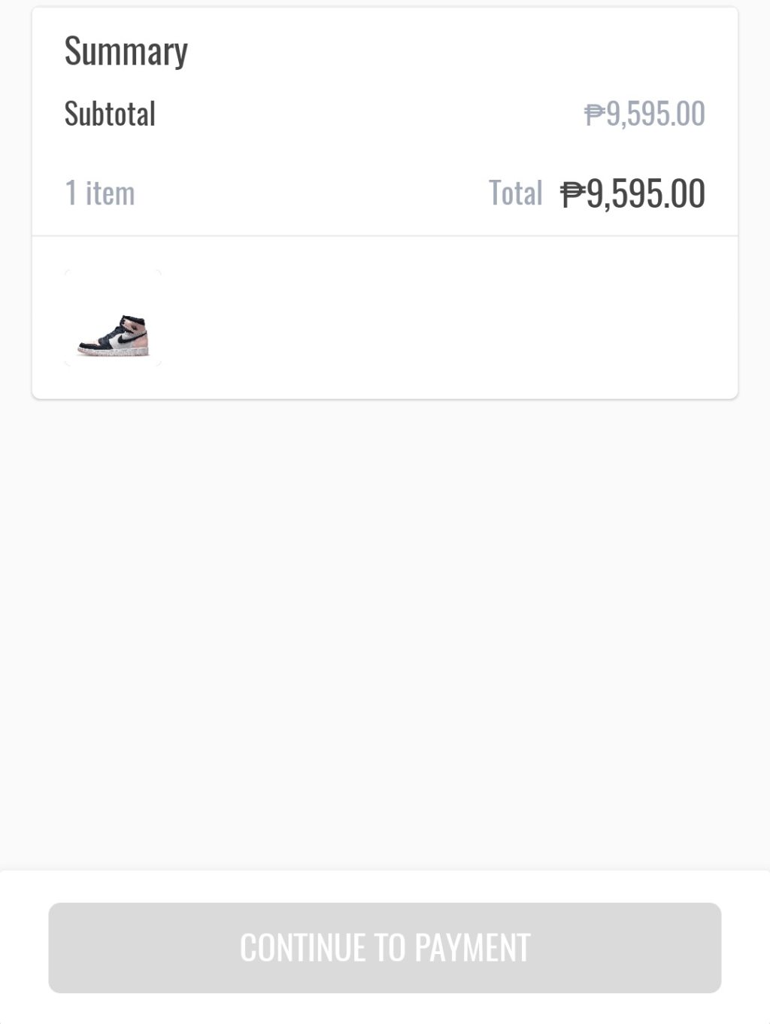Select the bold total price ₱9,595.00
The width and height of the screenshot is (770, 1024).
pyautogui.click(x=632, y=194)
